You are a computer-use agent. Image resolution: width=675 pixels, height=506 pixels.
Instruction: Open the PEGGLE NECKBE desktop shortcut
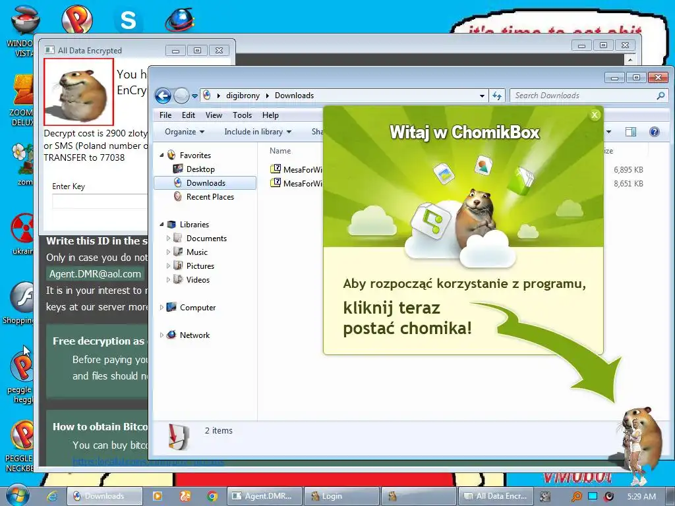20,446
